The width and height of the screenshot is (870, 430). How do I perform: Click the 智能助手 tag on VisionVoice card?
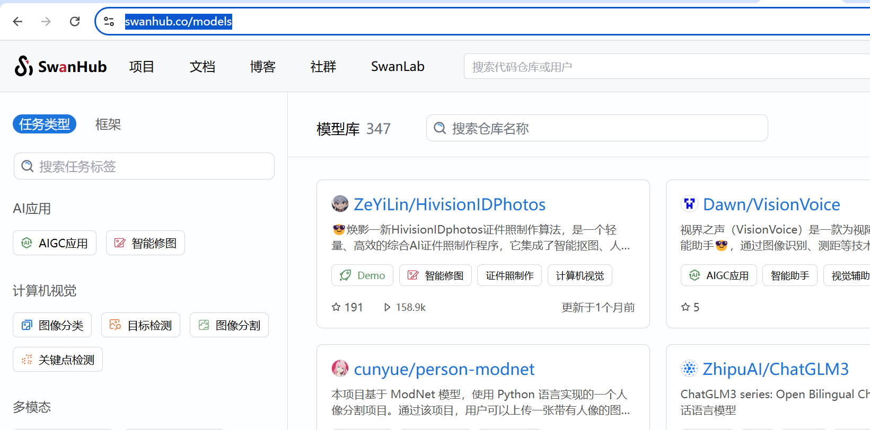point(790,275)
